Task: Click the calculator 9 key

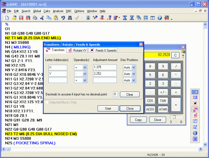Action: [x=163, y=66]
